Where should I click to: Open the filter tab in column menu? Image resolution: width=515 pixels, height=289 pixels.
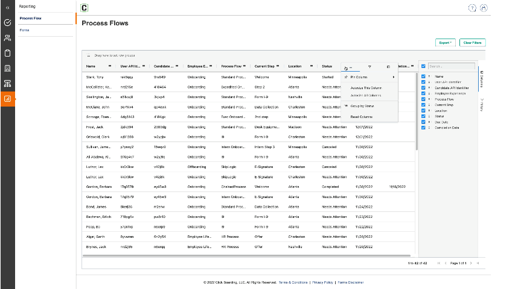(369, 66)
